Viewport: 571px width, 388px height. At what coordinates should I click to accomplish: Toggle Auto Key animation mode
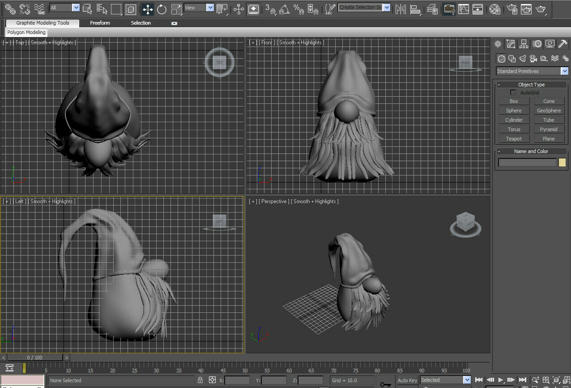click(407, 380)
